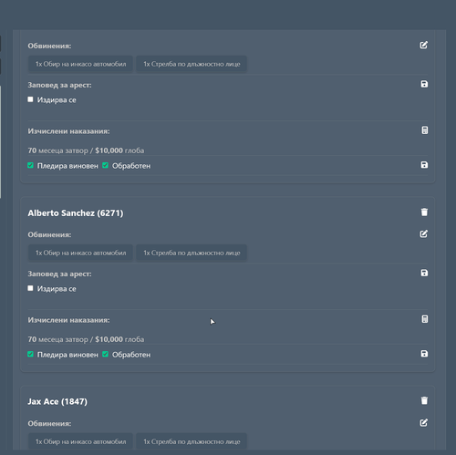
Task: Edit Jax Ace's charges with pencil icon
Action: click(424, 422)
